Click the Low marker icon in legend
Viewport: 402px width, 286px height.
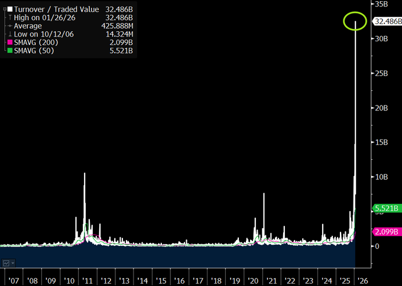pos(9,34)
